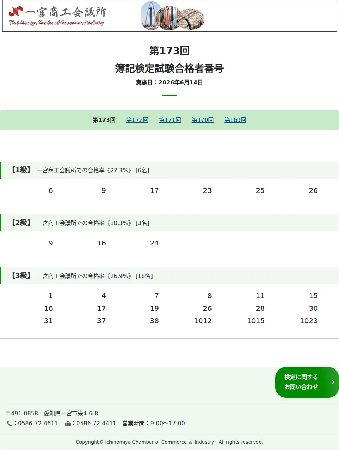Click the fax icon in the footer
The width and height of the screenshot is (339, 450).
(68, 424)
